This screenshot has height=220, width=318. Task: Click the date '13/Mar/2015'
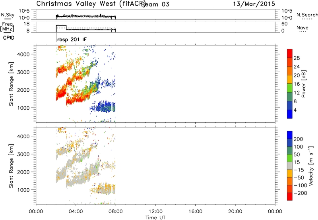pyautogui.click(x=254, y=4)
